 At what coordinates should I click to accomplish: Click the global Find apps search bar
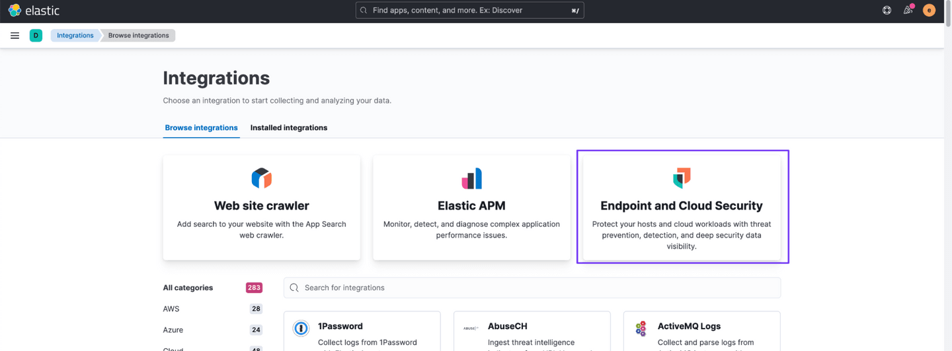point(469,11)
